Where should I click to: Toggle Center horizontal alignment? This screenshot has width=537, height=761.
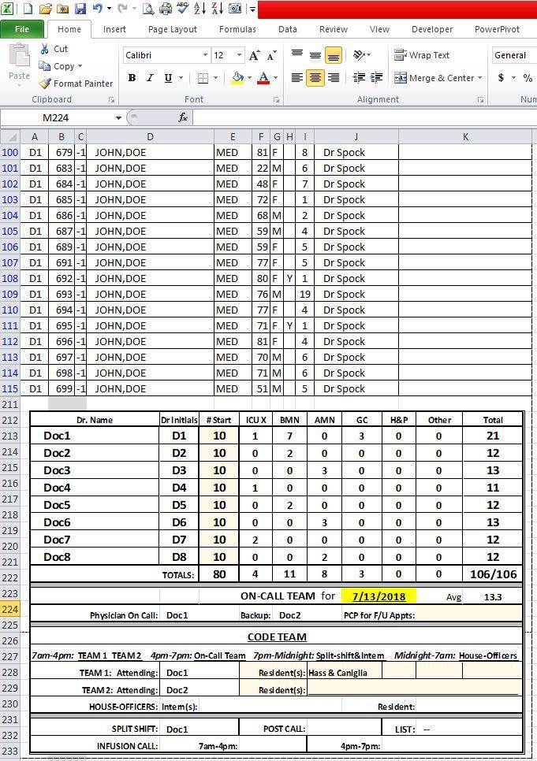(x=315, y=78)
